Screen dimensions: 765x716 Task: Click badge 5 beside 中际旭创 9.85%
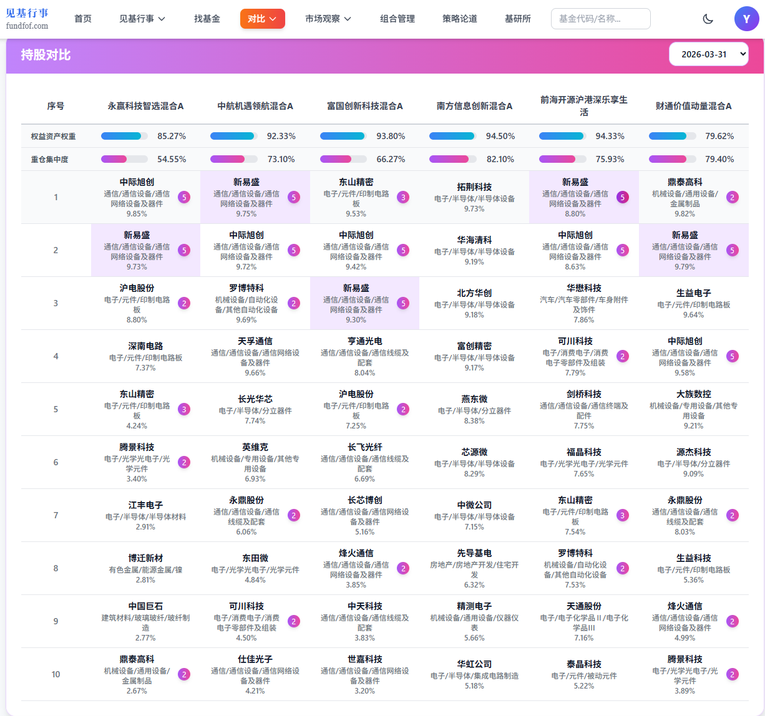coord(184,197)
